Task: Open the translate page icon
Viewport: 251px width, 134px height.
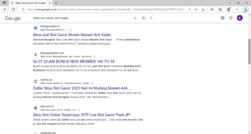Action: click(196, 9)
